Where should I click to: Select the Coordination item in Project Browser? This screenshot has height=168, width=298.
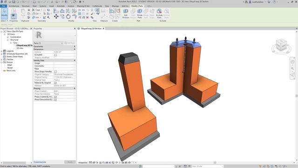coord(15,37)
